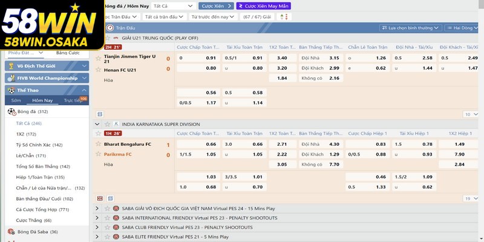Star the India Karnataka Super Division league
The image size is (484, 242).
point(106,124)
